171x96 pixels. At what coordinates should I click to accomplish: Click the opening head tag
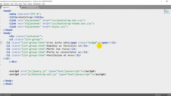pyautogui.click(x=7, y=11)
